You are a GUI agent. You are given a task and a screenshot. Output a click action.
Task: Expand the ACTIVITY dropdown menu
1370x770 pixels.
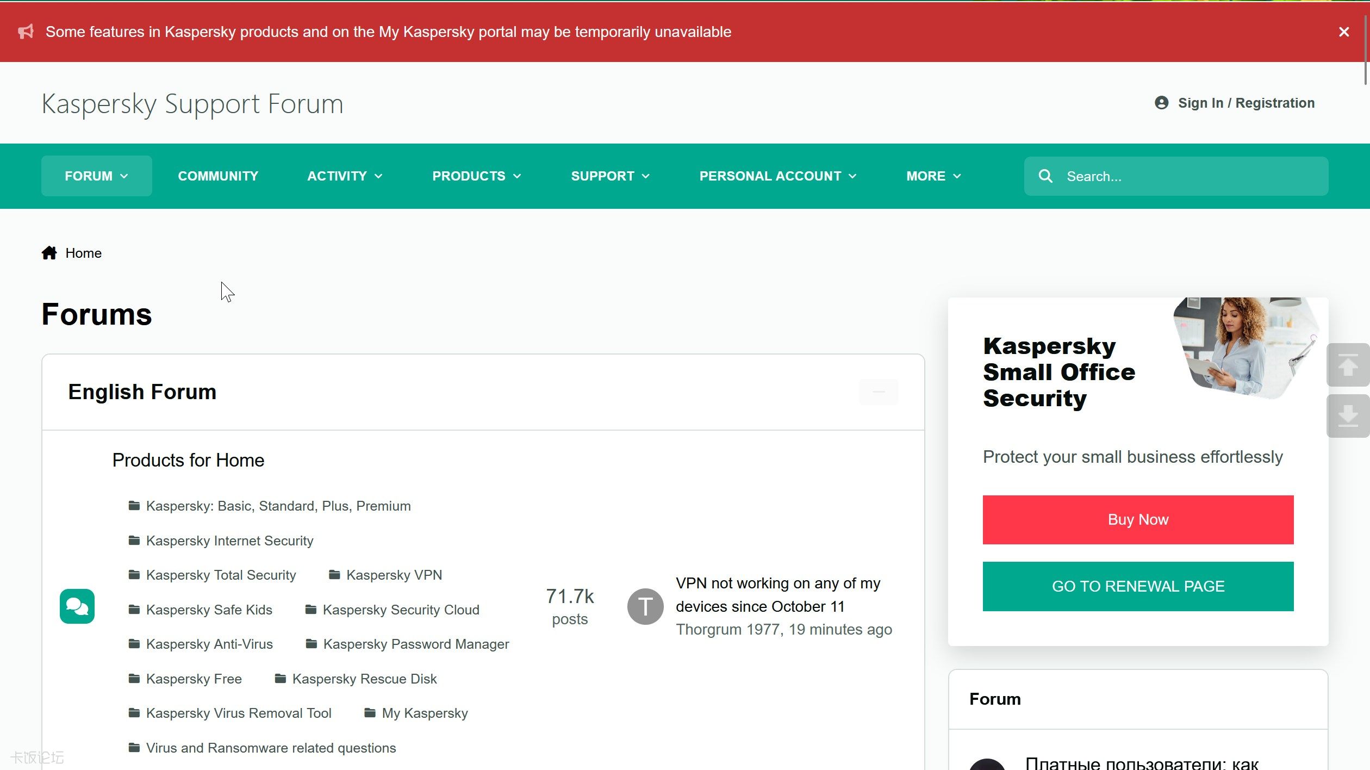click(345, 176)
